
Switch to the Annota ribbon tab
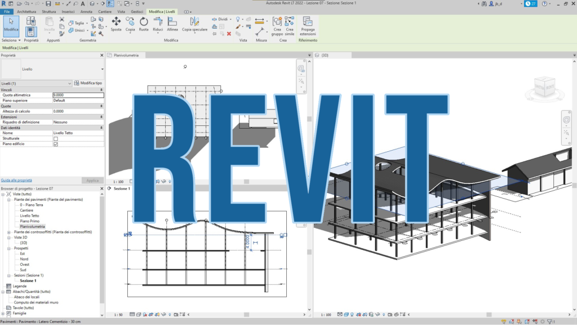(x=86, y=12)
